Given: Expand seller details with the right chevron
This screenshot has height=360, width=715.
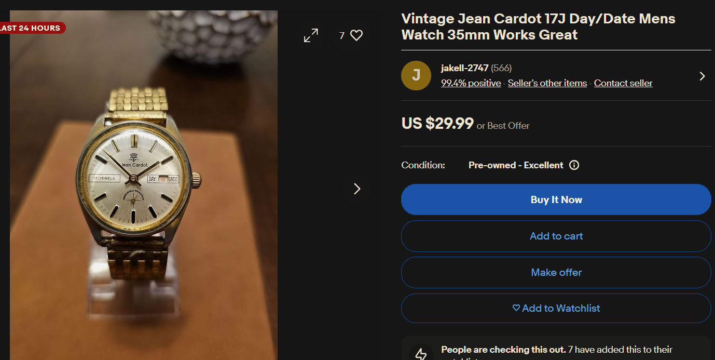Looking at the screenshot, I should point(702,76).
